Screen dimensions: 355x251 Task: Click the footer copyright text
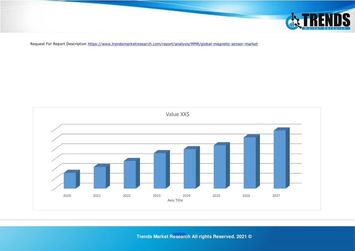click(x=194, y=236)
